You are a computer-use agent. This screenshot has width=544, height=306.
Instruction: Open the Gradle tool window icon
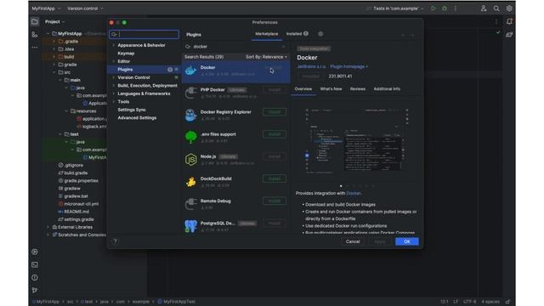509,34
